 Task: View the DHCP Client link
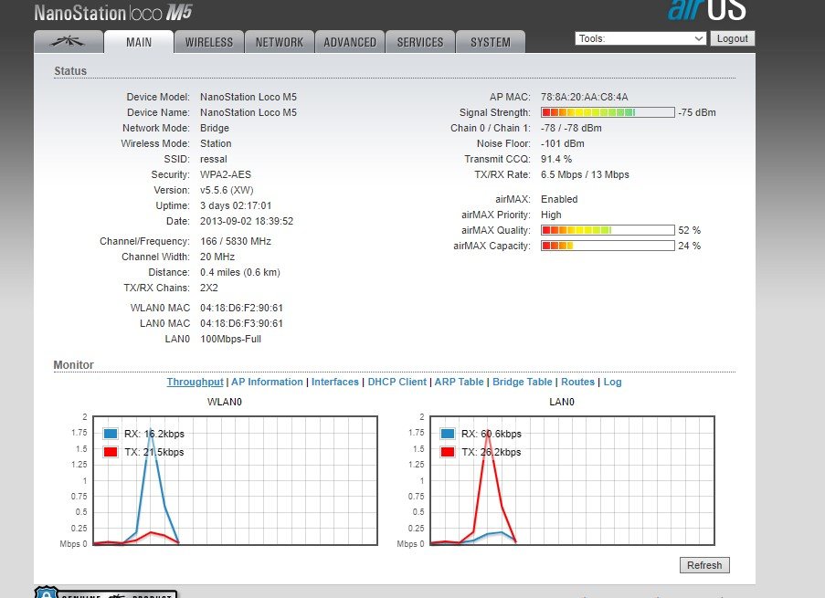click(397, 382)
